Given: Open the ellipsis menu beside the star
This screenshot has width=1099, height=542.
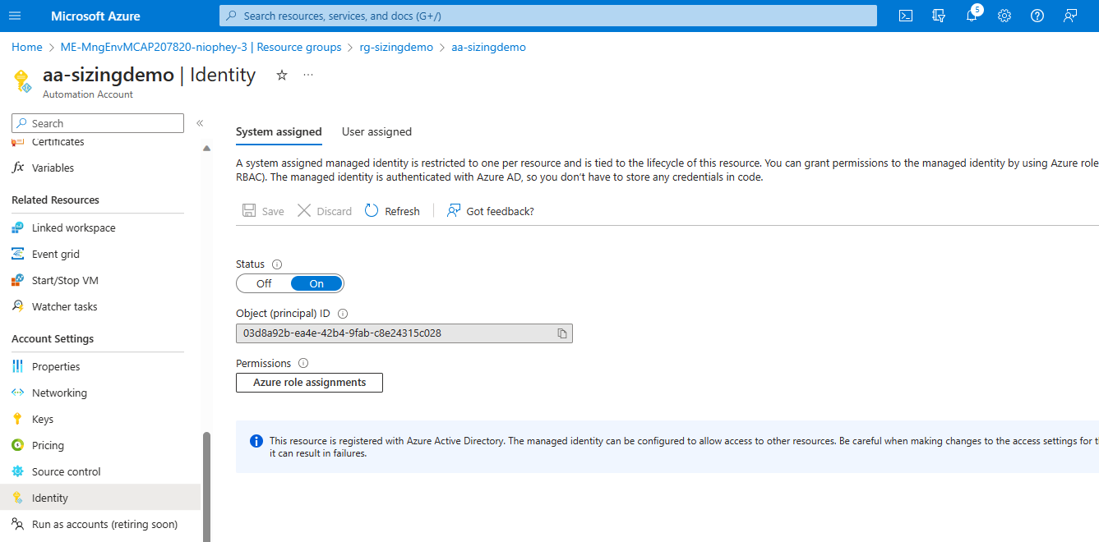Looking at the screenshot, I should tap(307, 75).
